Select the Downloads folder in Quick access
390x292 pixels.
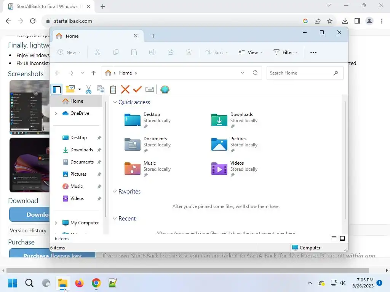[x=234, y=121]
